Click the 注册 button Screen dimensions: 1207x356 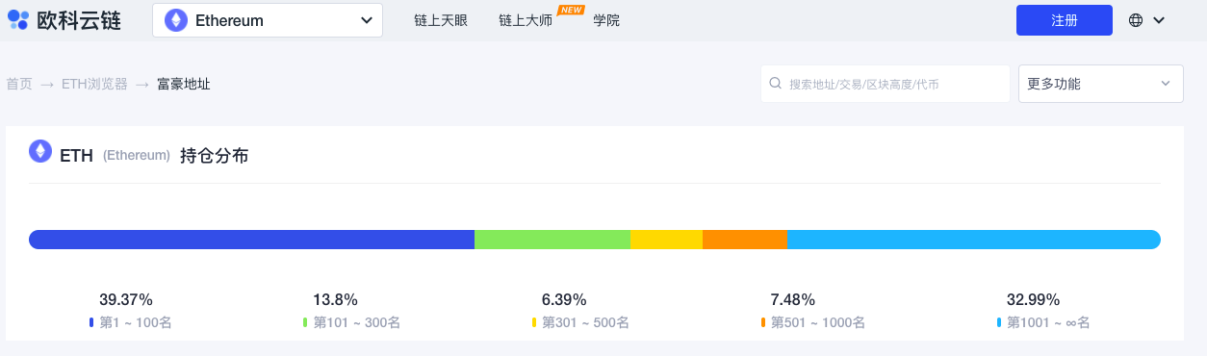(x=1064, y=20)
